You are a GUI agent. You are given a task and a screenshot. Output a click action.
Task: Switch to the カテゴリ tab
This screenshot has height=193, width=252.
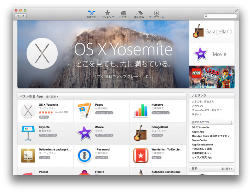point(123,15)
